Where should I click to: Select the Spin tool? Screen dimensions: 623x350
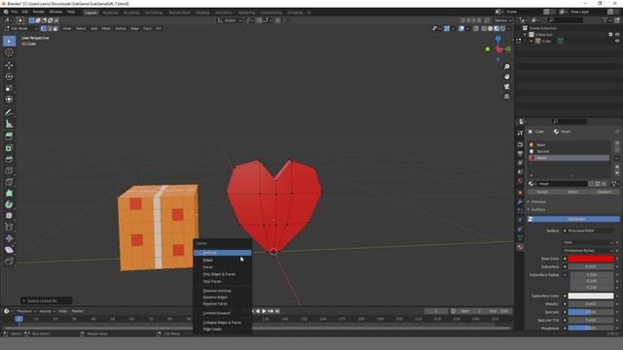pyautogui.click(x=9, y=205)
